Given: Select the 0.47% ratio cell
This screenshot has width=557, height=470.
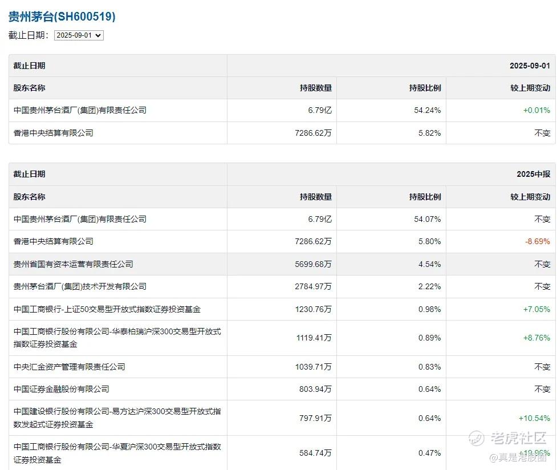Looking at the screenshot, I should pos(429,453).
